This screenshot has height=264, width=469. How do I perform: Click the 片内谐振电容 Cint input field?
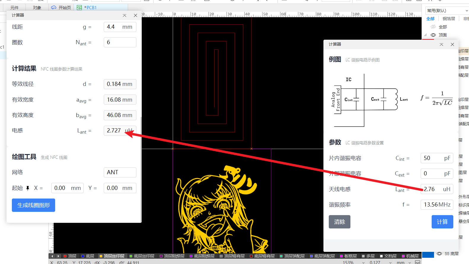[x=437, y=158]
